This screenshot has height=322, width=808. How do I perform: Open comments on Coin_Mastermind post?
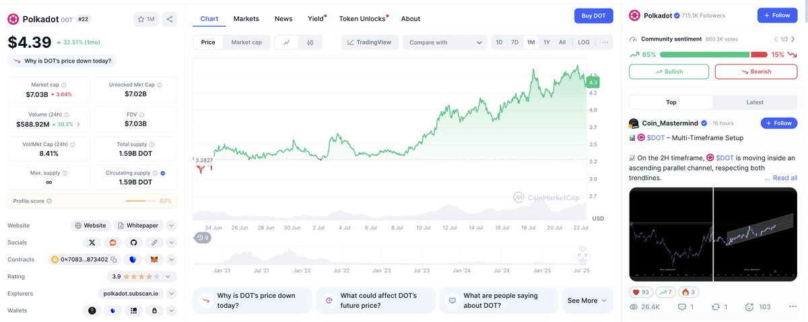coord(686,307)
